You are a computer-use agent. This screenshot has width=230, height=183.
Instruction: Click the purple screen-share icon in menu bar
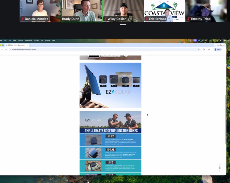tap(195, 40)
